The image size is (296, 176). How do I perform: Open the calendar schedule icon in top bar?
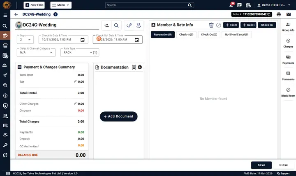point(248,5)
